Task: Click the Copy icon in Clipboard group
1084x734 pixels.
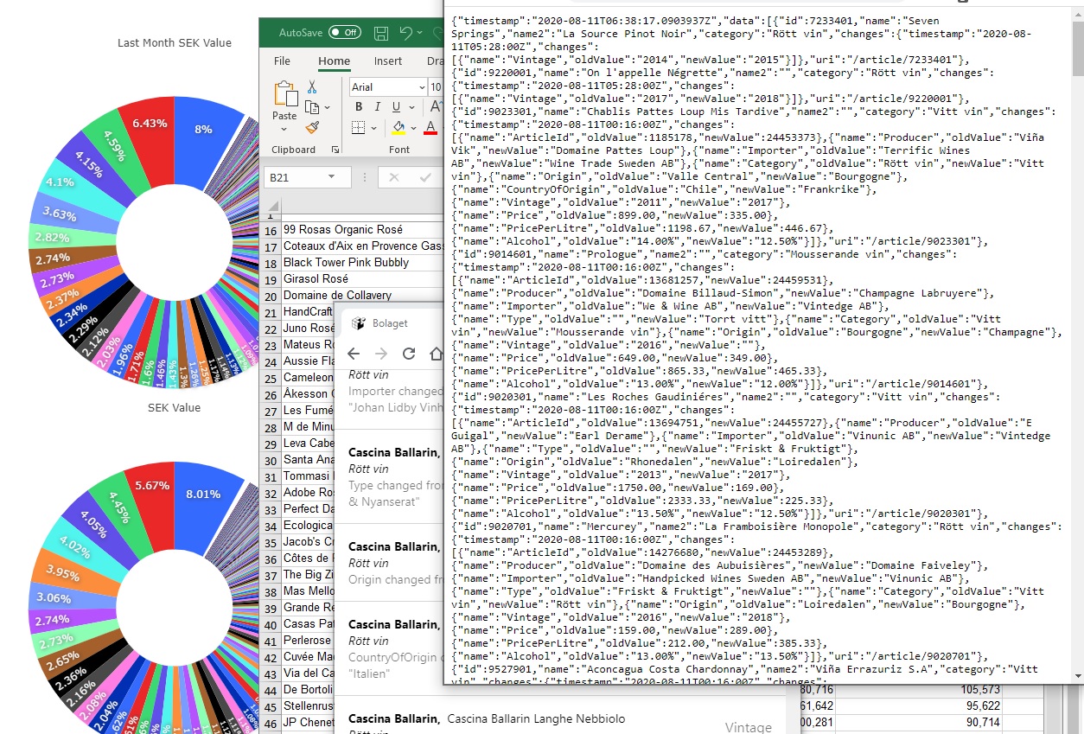Action: click(312, 107)
